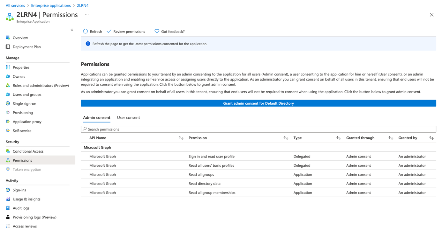Click the Application proxy icon
Viewport: 442px width, 231px height.
pyautogui.click(x=8, y=122)
